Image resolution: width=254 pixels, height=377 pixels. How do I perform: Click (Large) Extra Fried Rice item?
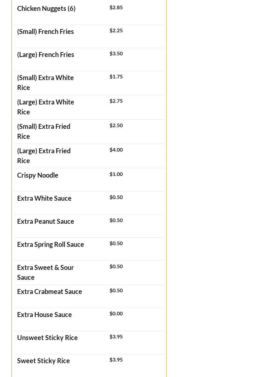coord(44,156)
